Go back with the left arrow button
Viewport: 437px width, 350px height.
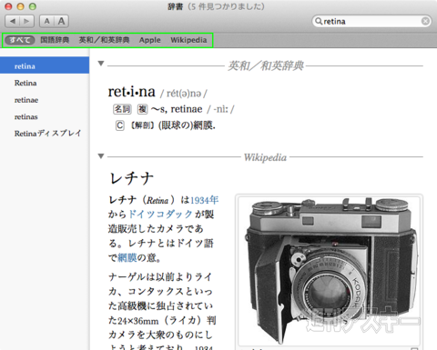point(13,21)
